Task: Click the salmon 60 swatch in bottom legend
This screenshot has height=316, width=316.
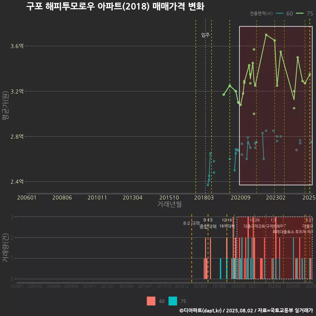Action: pyautogui.click(x=151, y=301)
